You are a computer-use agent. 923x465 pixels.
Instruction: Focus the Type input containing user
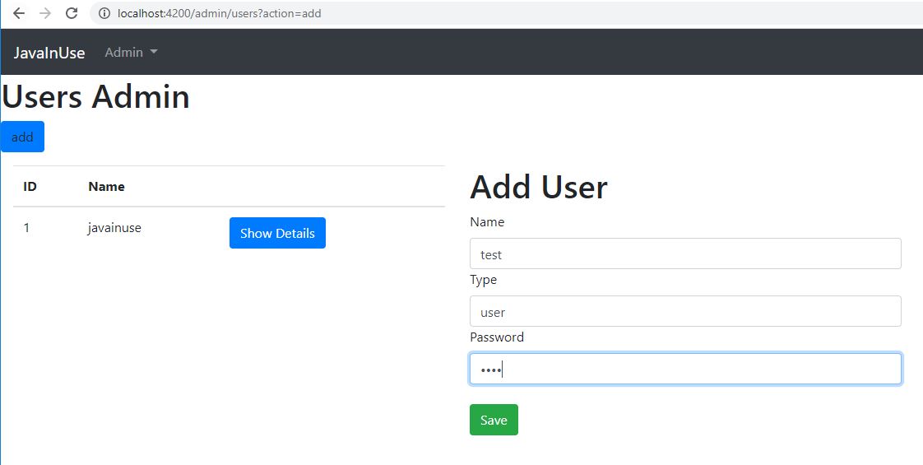tap(685, 311)
